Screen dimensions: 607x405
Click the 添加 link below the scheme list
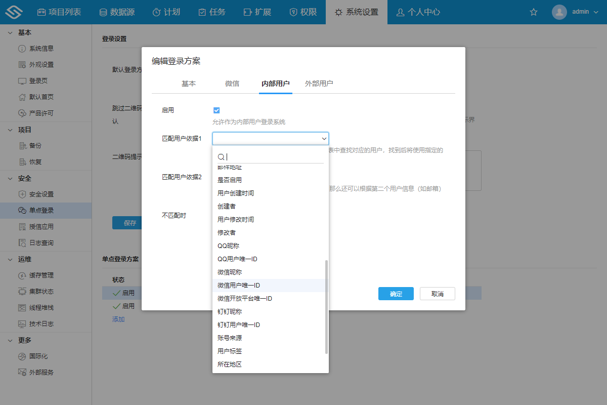point(119,319)
